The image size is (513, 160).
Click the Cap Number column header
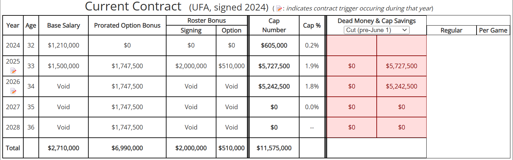pos(274,25)
